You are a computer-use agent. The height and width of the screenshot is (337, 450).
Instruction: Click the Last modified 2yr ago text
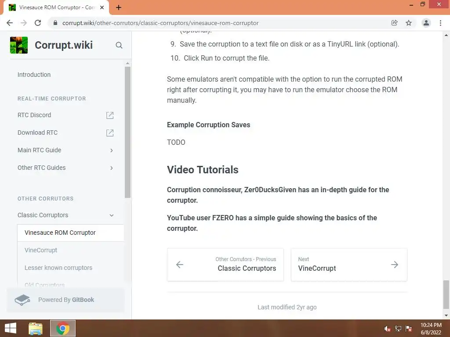tap(287, 307)
